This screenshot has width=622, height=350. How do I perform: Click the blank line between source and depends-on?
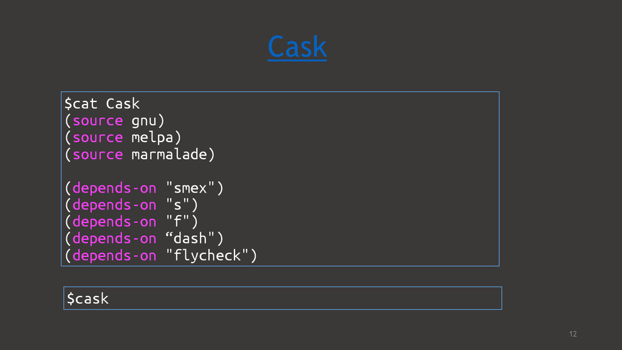pos(280,171)
